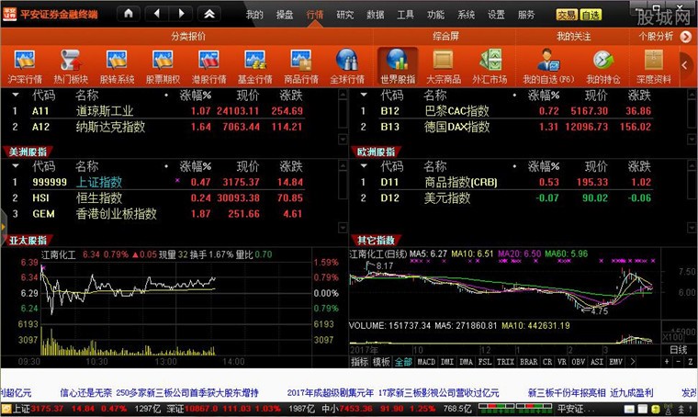Image resolution: width=698 pixels, height=417 pixels.
Task: Collapse the icon ribbon with side chevron
Action: [x=685, y=66]
